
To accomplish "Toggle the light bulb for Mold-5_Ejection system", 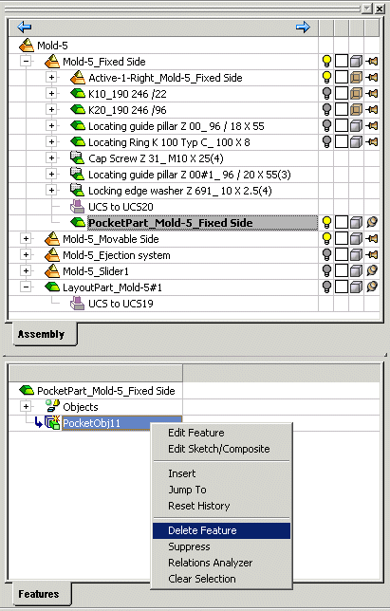I will click(x=326, y=255).
